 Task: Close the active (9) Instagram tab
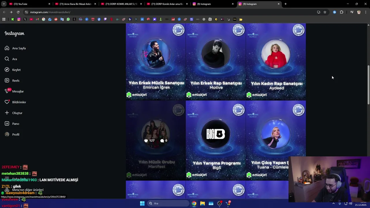pos(279,4)
